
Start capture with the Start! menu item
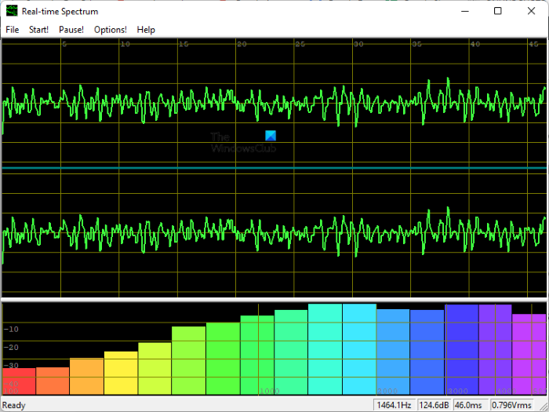tap(38, 30)
